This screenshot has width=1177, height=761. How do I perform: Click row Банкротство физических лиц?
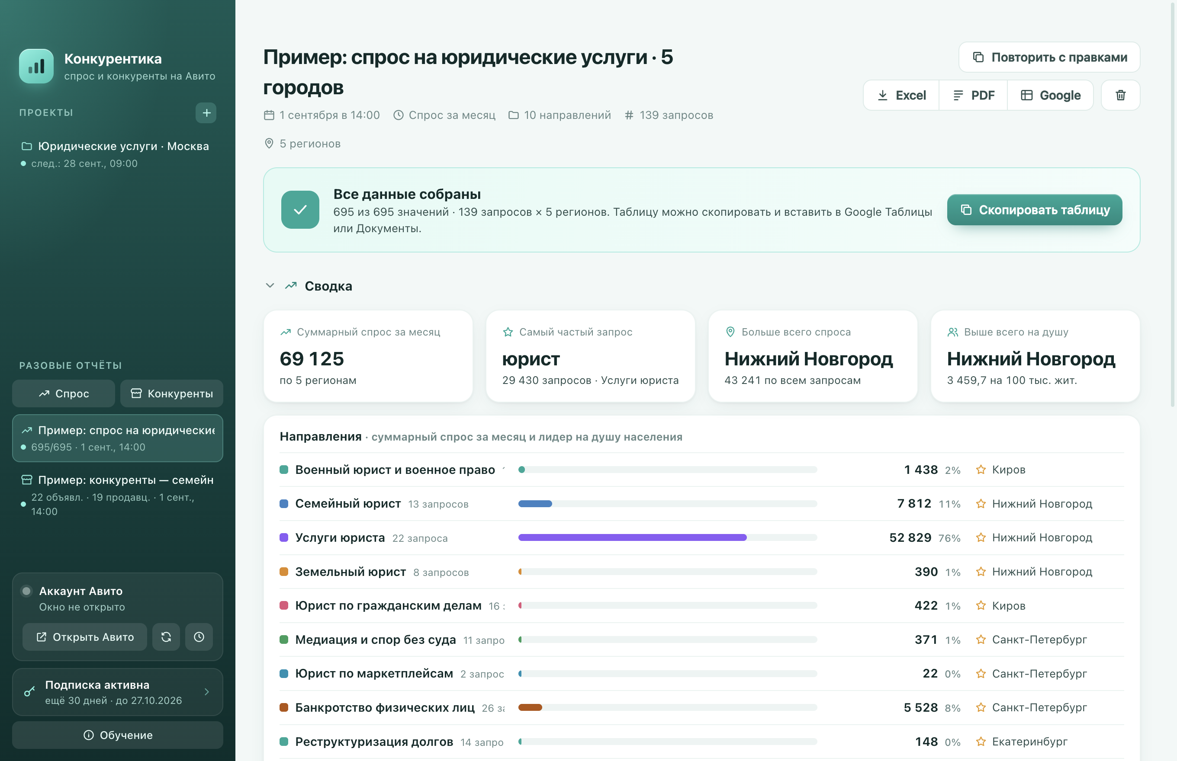[702, 708]
